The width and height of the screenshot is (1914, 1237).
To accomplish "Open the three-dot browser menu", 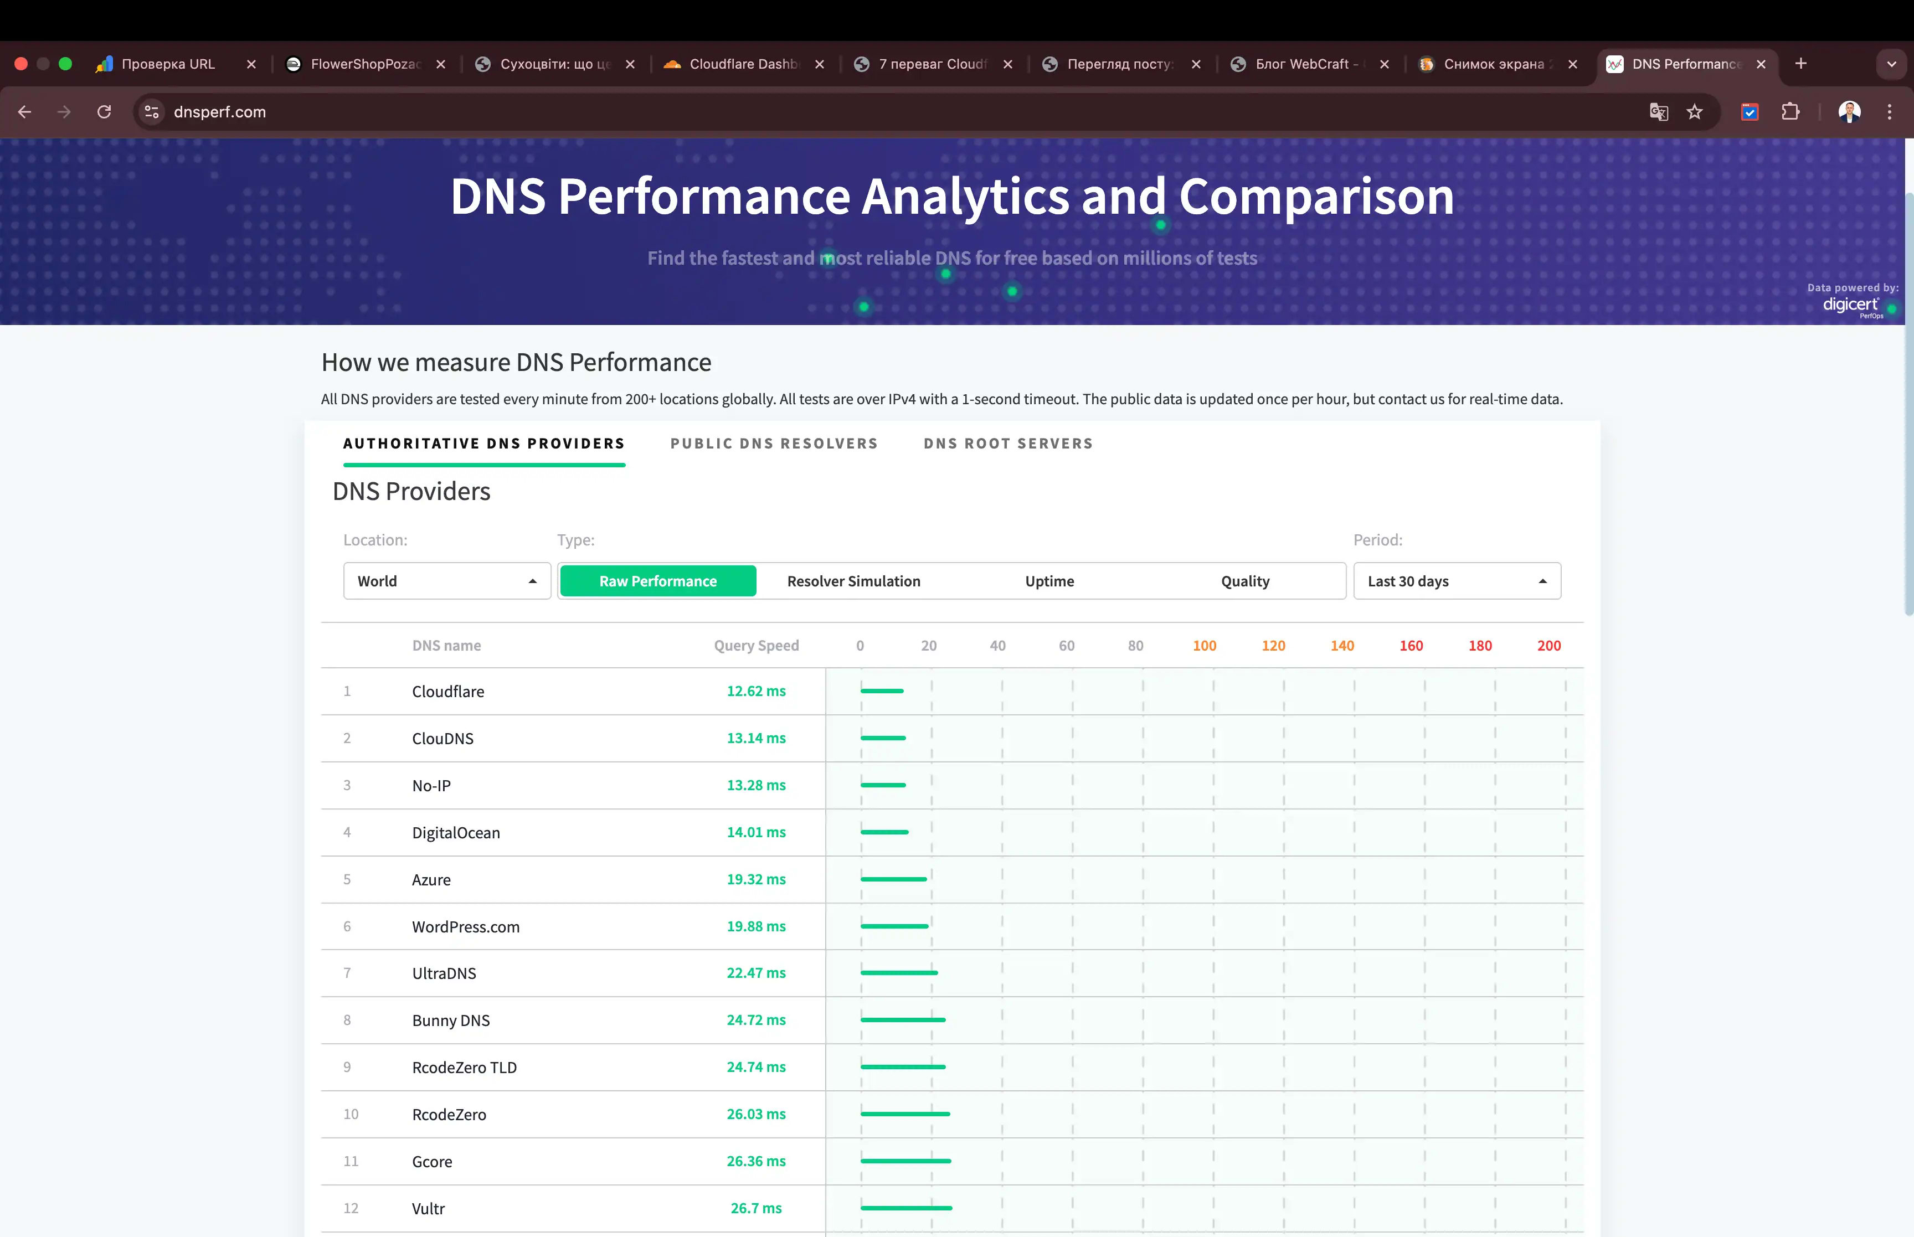I will point(1889,112).
